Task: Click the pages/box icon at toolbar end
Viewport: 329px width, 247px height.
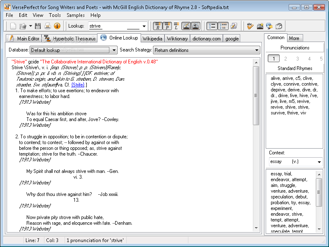Action: pos(279,26)
